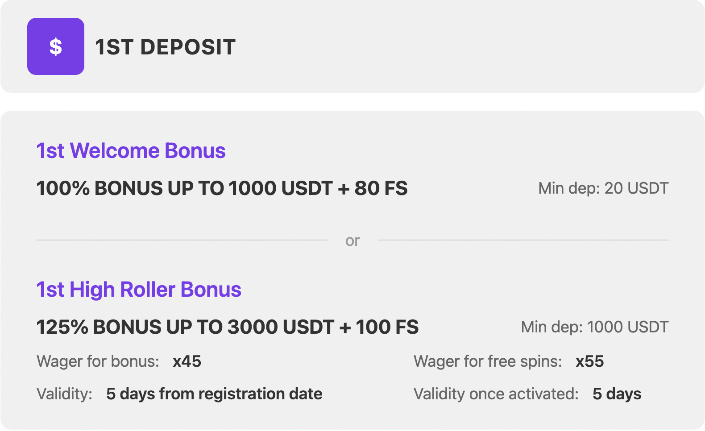This screenshot has width=705, height=431.
Task: Click '5 days from registration date' text
Action: click(x=214, y=394)
